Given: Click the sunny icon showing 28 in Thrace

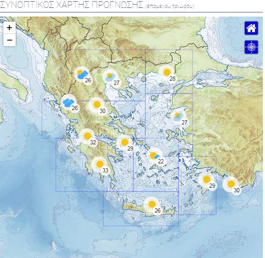Looking at the screenshot, I should [167, 72].
